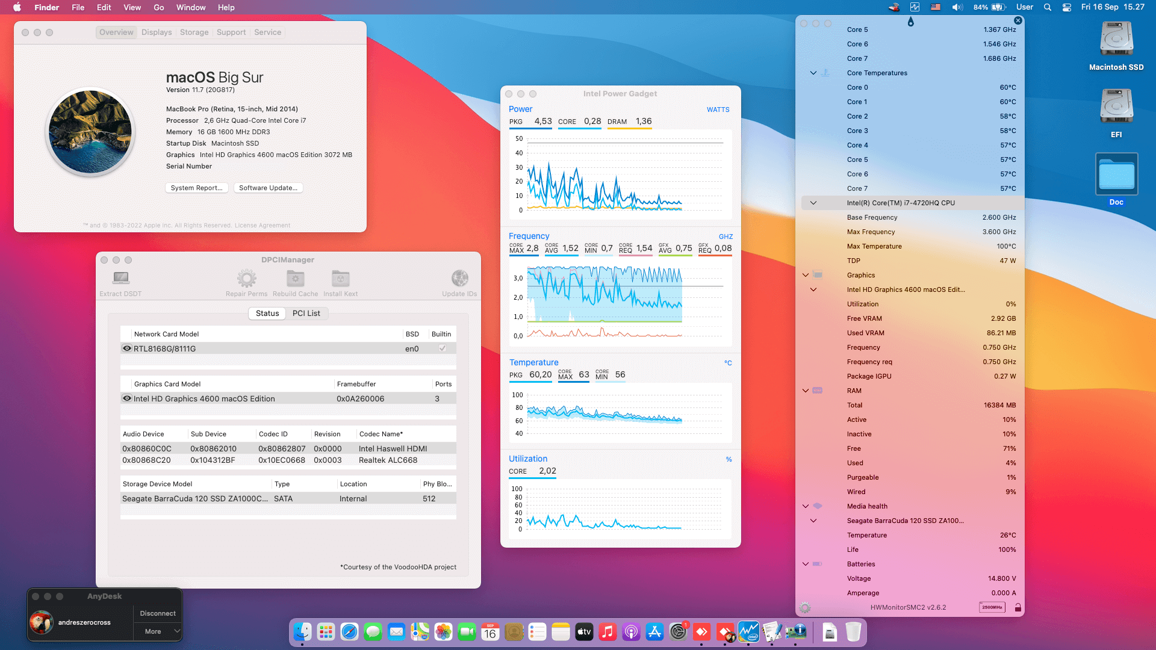Click the Install Kext icon
Screen dimensions: 1156x650
click(x=340, y=278)
